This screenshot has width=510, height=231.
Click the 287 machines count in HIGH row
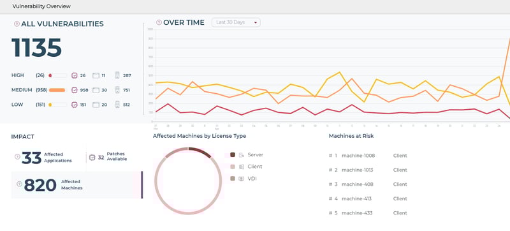point(127,75)
